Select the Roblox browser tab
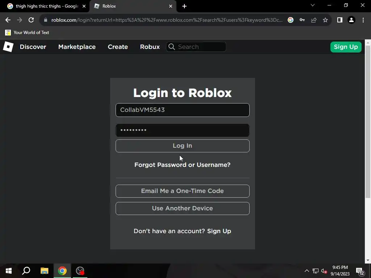Screen dimensions: 371x278 (x=133, y=6)
